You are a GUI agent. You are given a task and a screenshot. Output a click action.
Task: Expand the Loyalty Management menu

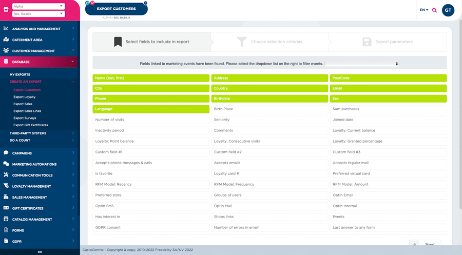tap(40, 186)
